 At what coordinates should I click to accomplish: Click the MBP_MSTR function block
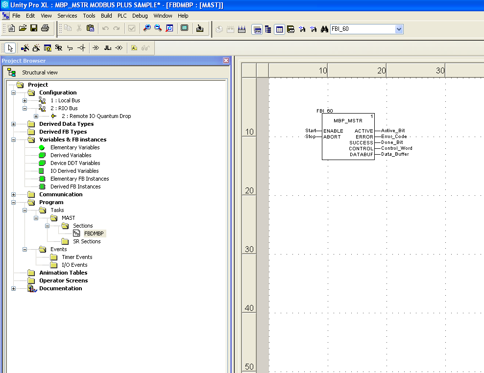click(x=348, y=137)
